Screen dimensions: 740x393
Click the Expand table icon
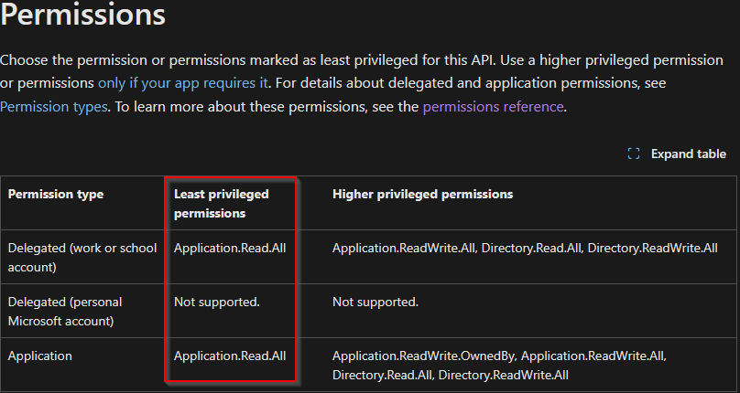[x=633, y=154]
